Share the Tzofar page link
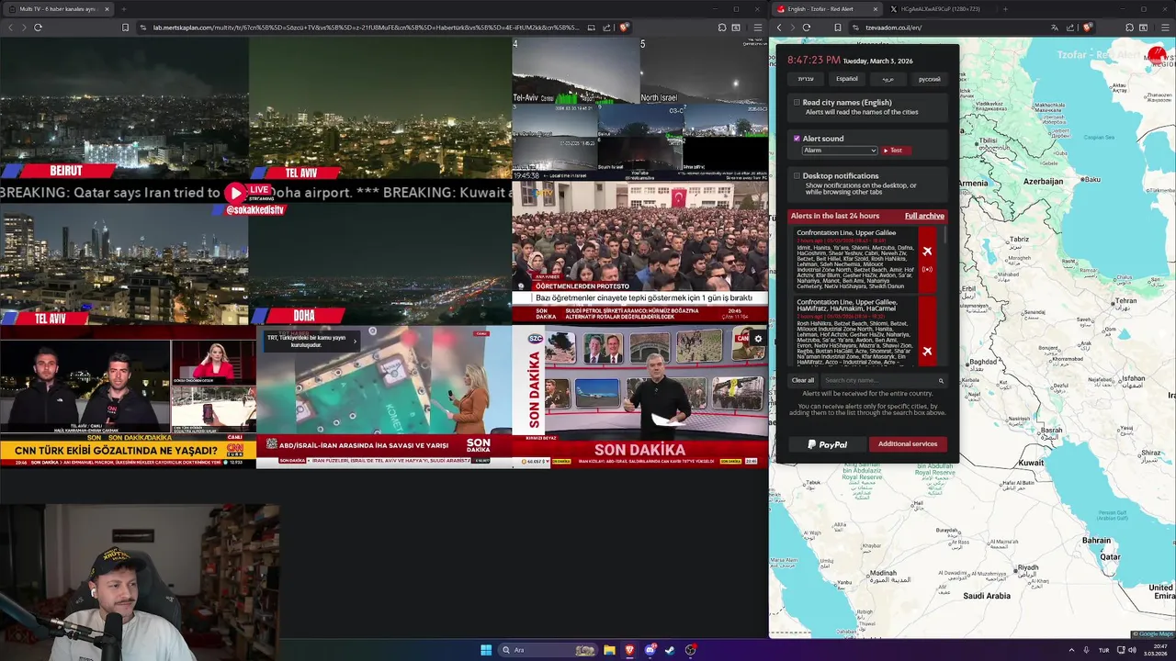This screenshot has height=661, width=1176. [1070, 28]
